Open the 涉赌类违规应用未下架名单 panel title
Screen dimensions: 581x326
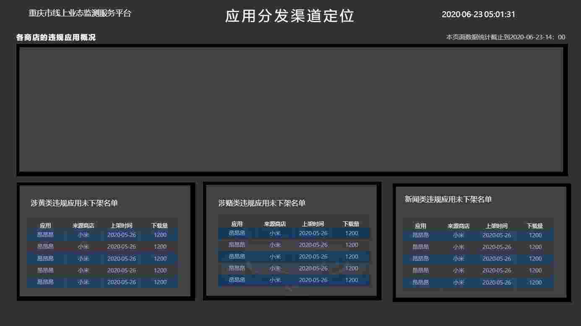262,203
